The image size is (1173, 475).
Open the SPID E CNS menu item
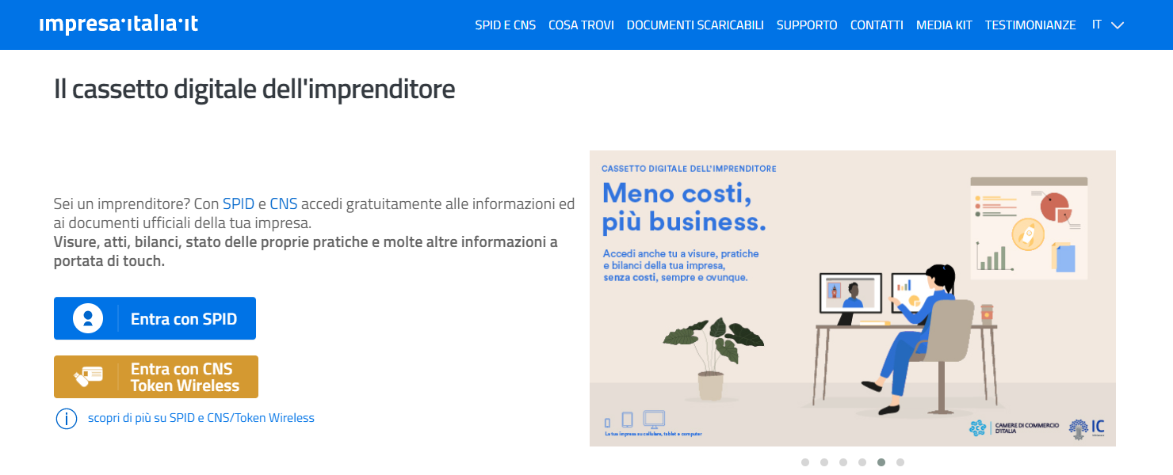(506, 25)
